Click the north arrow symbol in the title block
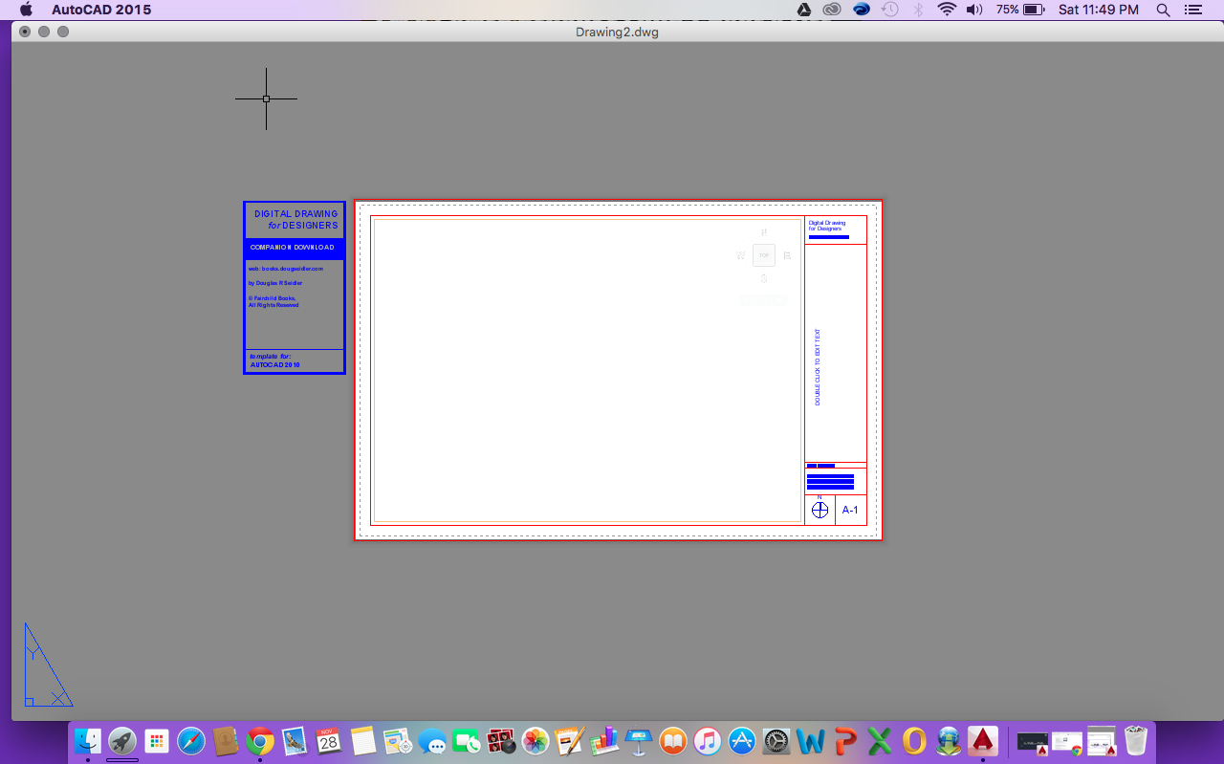 pos(820,510)
